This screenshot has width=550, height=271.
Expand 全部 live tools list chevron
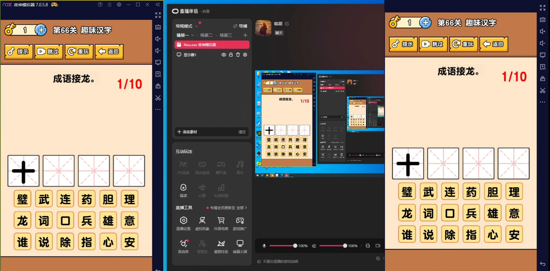pos(246,208)
